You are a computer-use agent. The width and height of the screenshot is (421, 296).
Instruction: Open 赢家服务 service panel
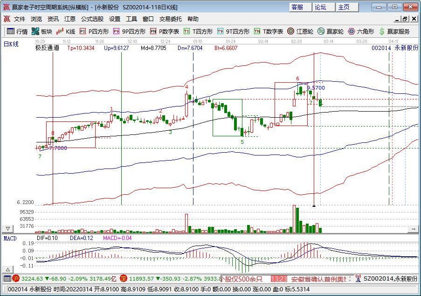394,31
